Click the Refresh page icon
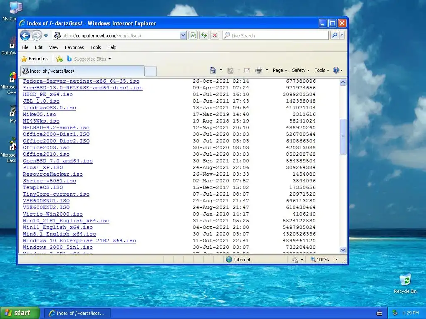Screen dimensions: 426x319 [x=204, y=36]
